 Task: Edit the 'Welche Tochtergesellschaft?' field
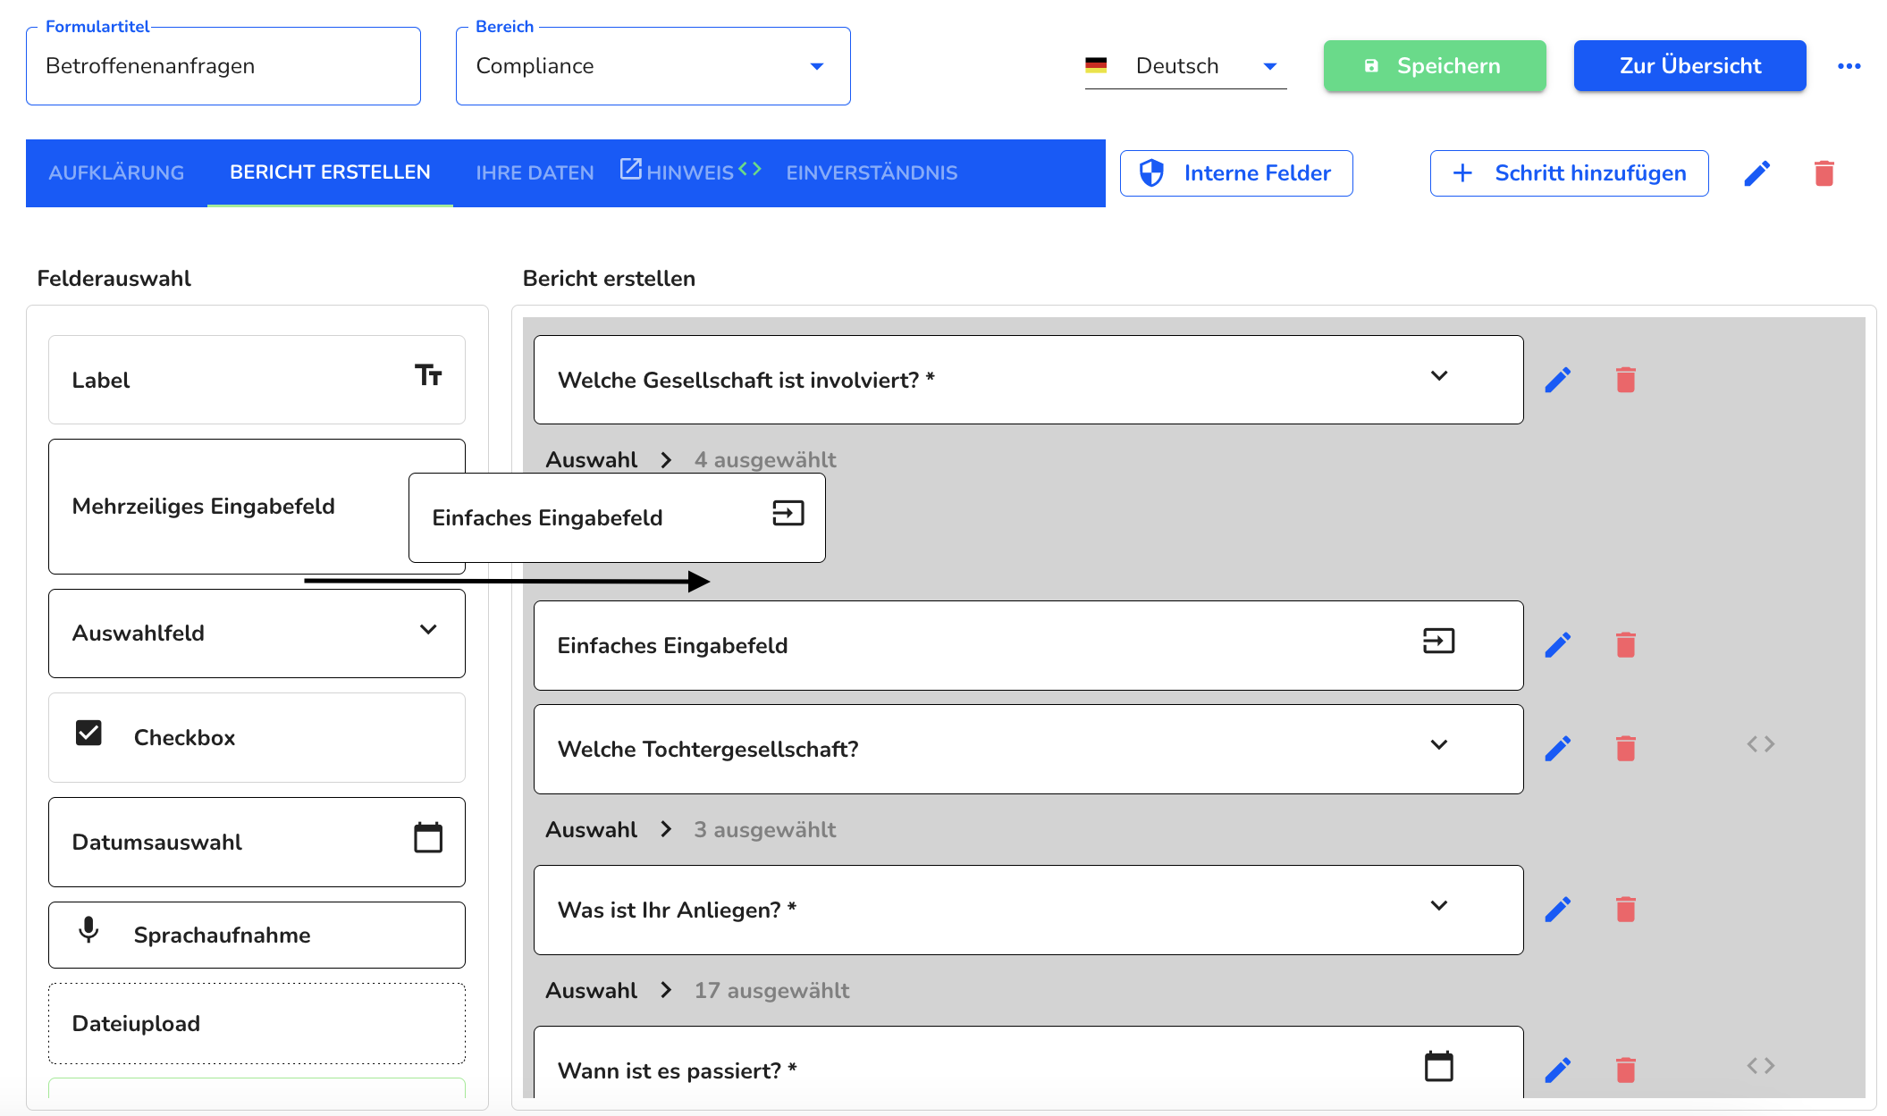pos(1557,749)
